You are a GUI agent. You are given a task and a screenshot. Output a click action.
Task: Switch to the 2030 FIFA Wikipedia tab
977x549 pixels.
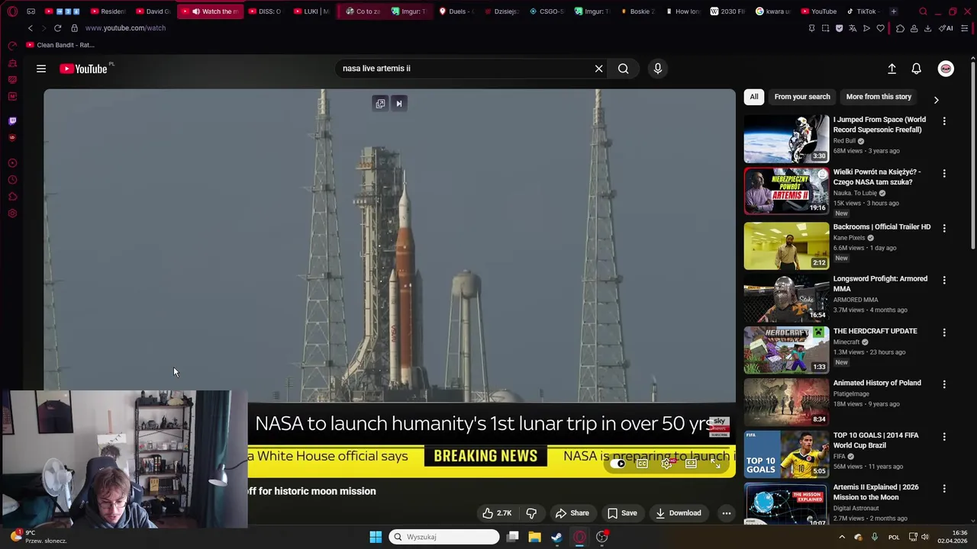click(x=729, y=11)
